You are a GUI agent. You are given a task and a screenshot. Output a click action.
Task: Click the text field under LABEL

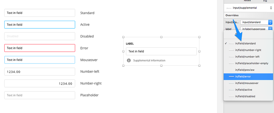[161, 51]
